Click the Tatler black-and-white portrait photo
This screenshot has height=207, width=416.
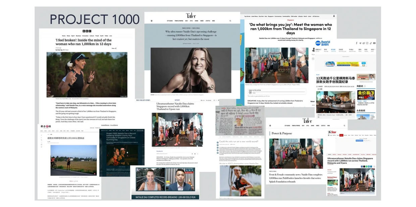[191, 70]
